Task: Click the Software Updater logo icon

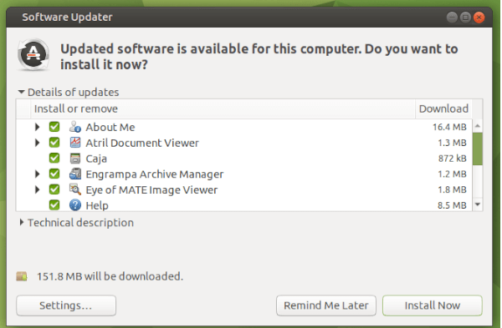Action: (x=33, y=54)
